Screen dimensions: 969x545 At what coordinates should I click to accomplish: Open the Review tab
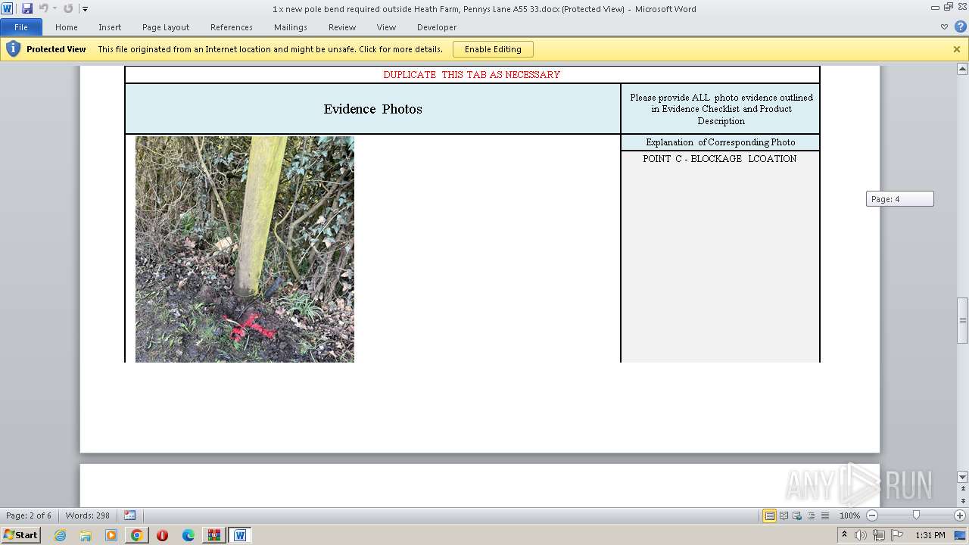pyautogui.click(x=342, y=27)
